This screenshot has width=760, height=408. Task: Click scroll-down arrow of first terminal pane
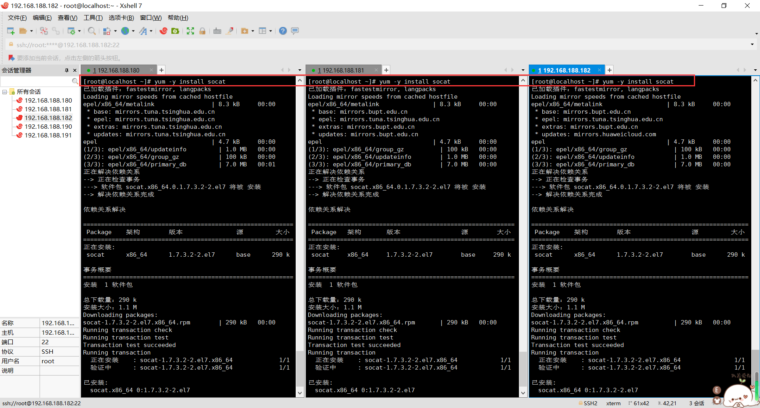pos(300,393)
